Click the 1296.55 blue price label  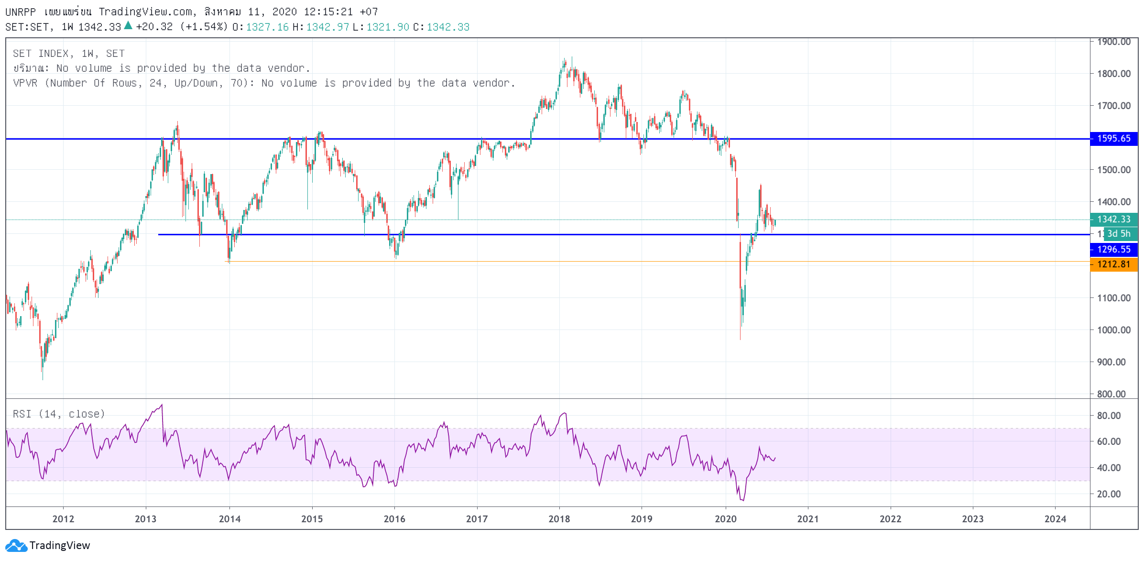click(x=1113, y=250)
